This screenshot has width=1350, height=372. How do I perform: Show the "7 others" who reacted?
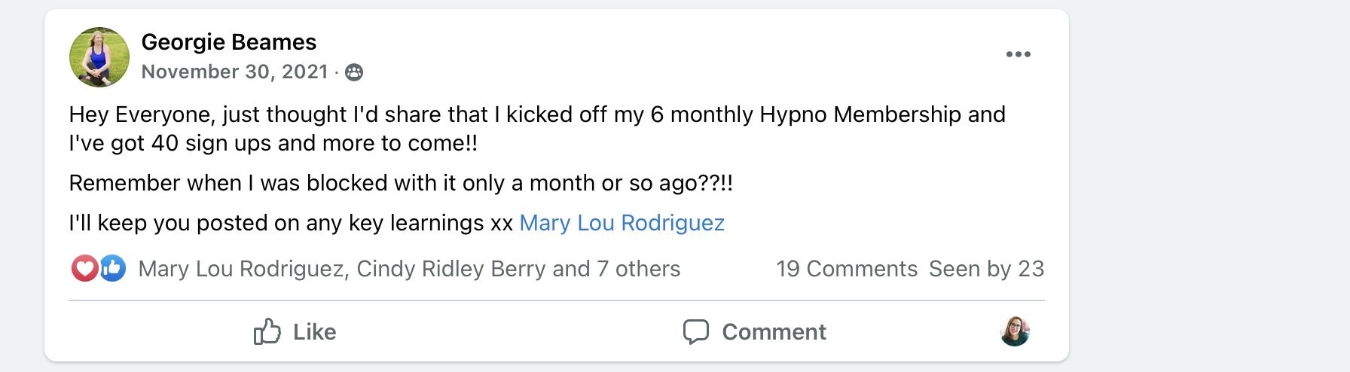tap(638, 269)
